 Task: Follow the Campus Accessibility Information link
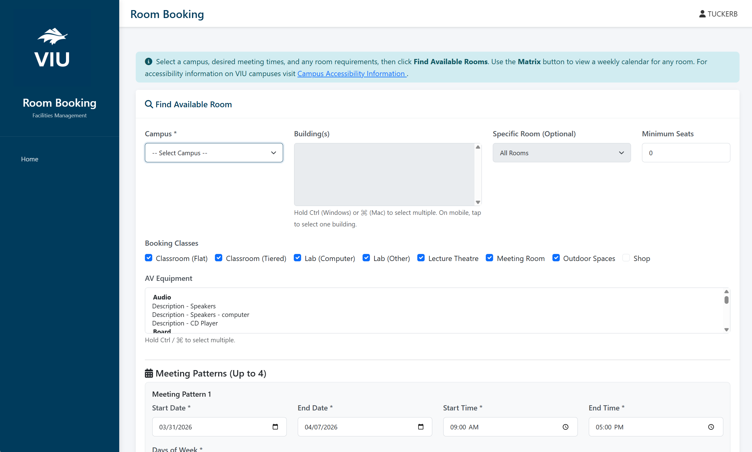[x=352, y=73]
